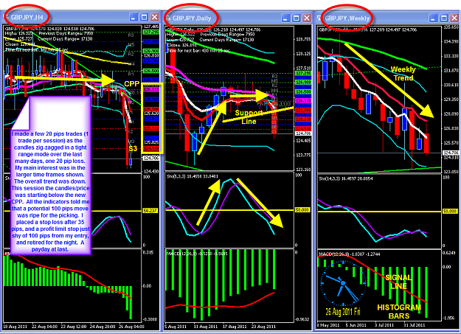Click the 123.775 price axis value in Daily window
Viewport: 461px width, 334px height.
(x=302, y=155)
